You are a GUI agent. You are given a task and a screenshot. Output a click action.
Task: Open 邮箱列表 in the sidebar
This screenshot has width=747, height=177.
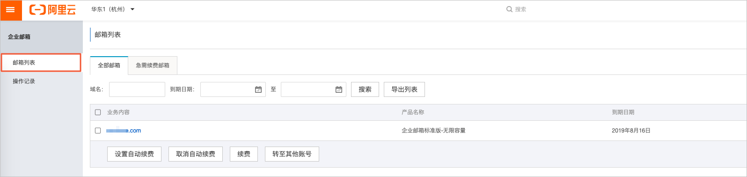click(x=41, y=63)
